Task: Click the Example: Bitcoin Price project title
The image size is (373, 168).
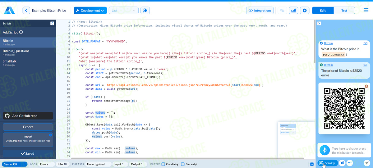Action: [50, 11]
